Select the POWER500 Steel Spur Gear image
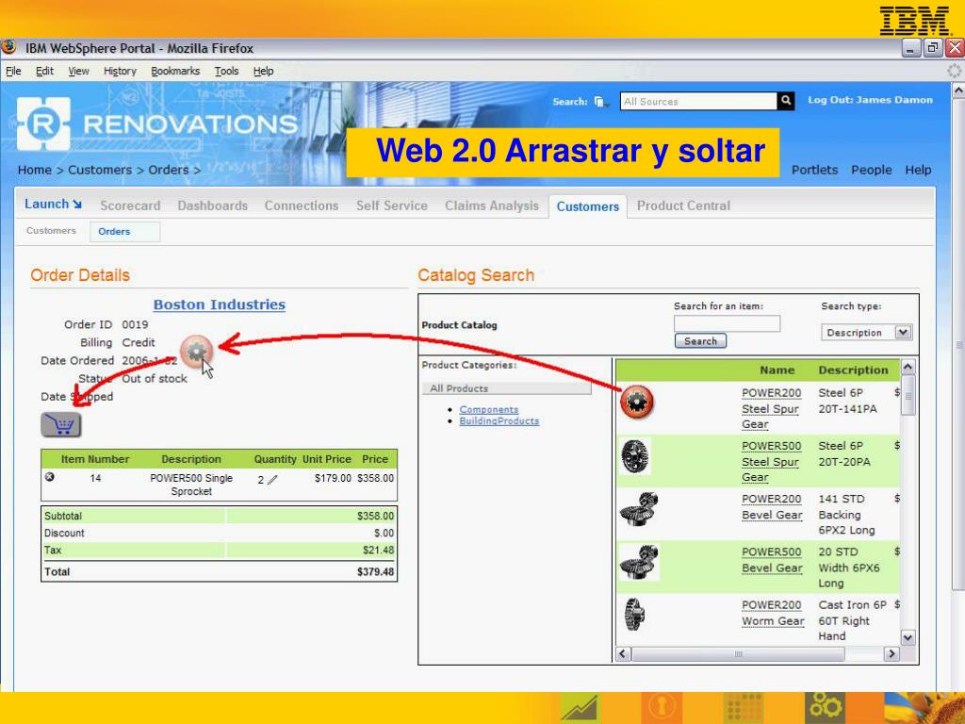 coord(635,455)
